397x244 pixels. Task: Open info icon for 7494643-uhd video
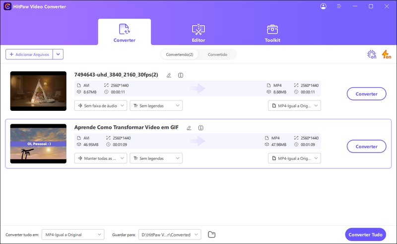181,75
